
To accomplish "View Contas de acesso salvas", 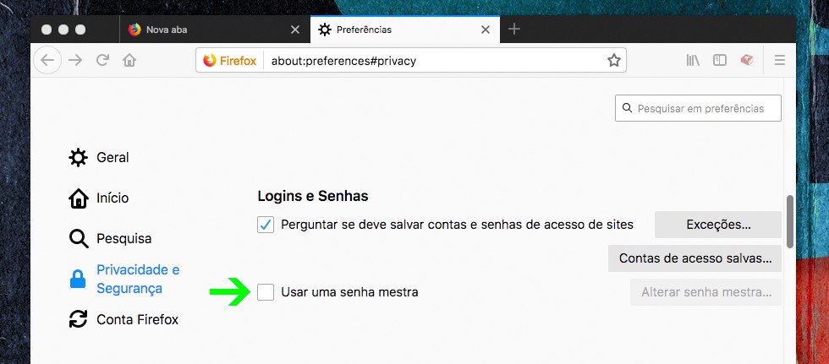I will 694,258.
